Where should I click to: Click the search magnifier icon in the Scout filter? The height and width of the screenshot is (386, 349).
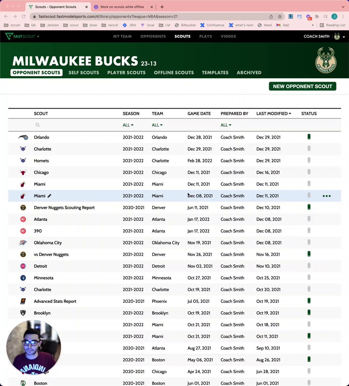coord(37,125)
